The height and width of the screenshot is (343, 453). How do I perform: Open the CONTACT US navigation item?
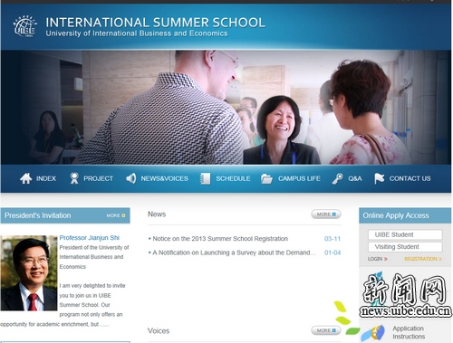coord(410,178)
